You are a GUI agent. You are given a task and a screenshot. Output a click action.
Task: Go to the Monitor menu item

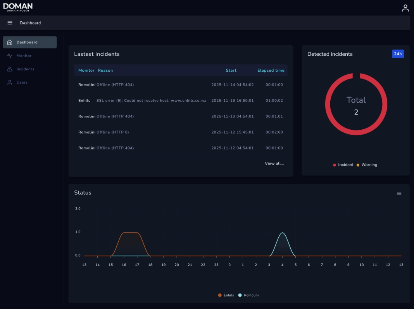coord(24,56)
